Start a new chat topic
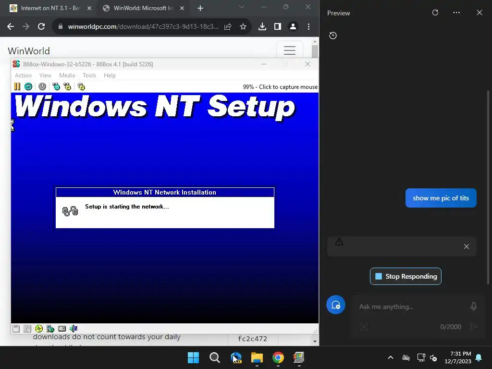This screenshot has height=369, width=492. [x=336, y=305]
